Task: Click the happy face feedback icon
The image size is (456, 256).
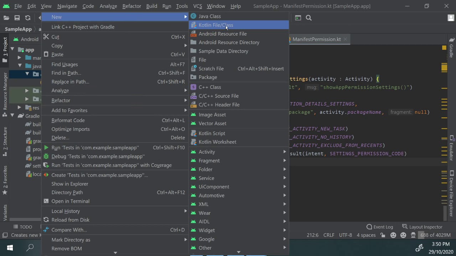Action: click(x=393, y=235)
